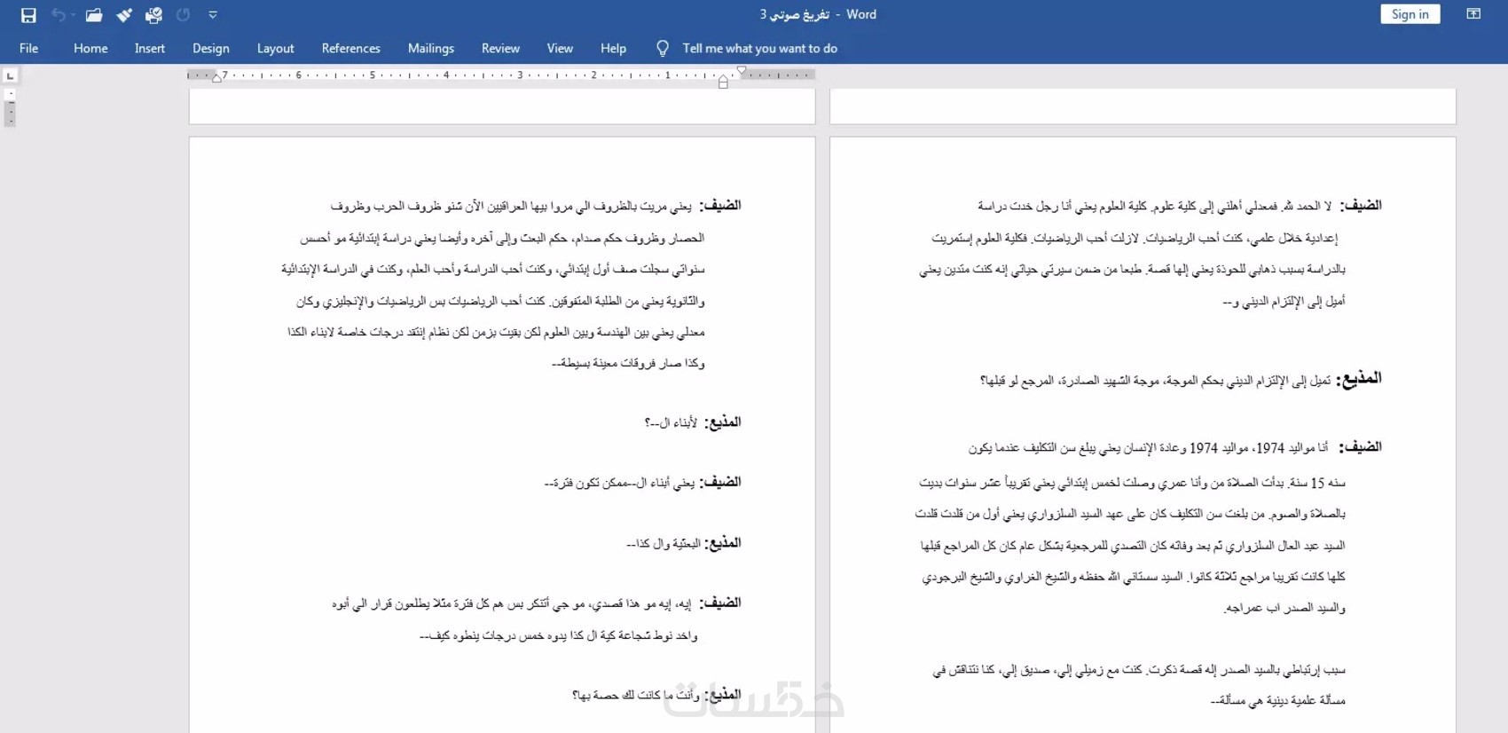Expand Customize Quick Access Toolbar dropdown
Screen dimensions: 1508x733
(x=213, y=15)
